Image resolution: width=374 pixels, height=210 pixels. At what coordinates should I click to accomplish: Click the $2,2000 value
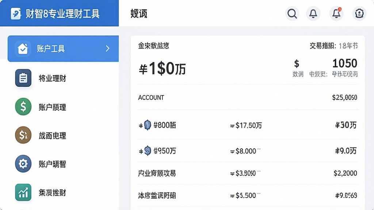345,173
